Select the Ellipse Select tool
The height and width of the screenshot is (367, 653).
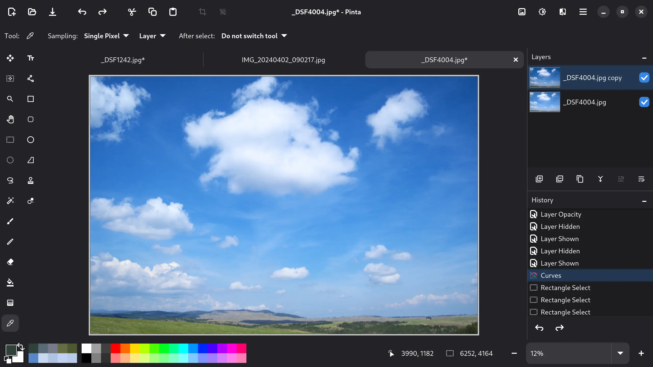tap(10, 160)
